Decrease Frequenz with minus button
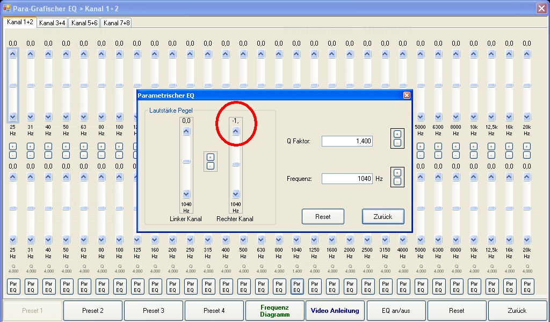Image resolution: width=550 pixels, height=322 pixels. pos(397,181)
